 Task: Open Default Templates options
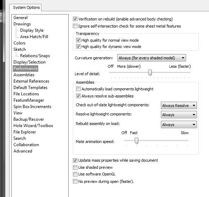coord(30,88)
